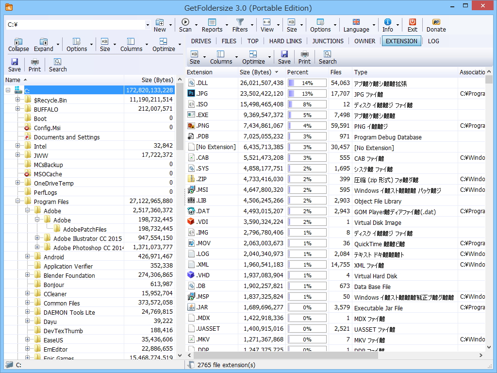
Task: Switch to the LOG tab
Action: tap(433, 41)
